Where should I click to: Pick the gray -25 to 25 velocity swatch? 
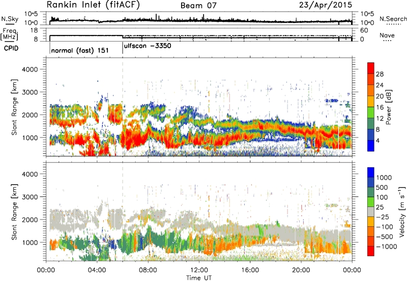point(371,212)
